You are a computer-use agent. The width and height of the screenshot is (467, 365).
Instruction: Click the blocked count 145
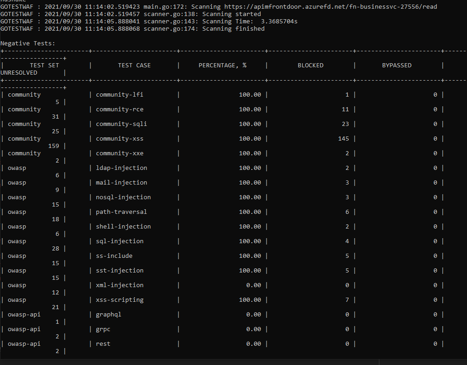click(x=343, y=138)
